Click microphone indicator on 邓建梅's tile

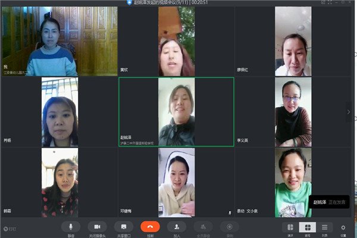(230, 213)
